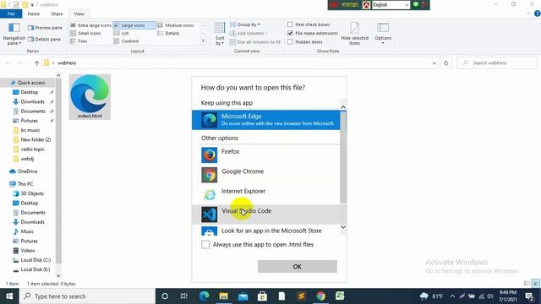
Task: Choose Extra large icons layout
Action: (90, 25)
